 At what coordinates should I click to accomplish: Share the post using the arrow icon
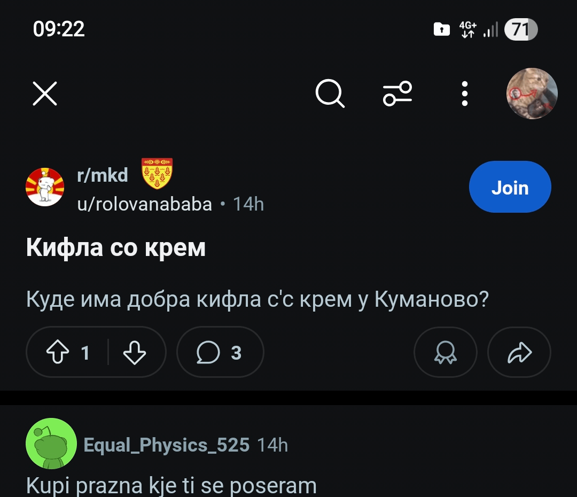point(519,352)
